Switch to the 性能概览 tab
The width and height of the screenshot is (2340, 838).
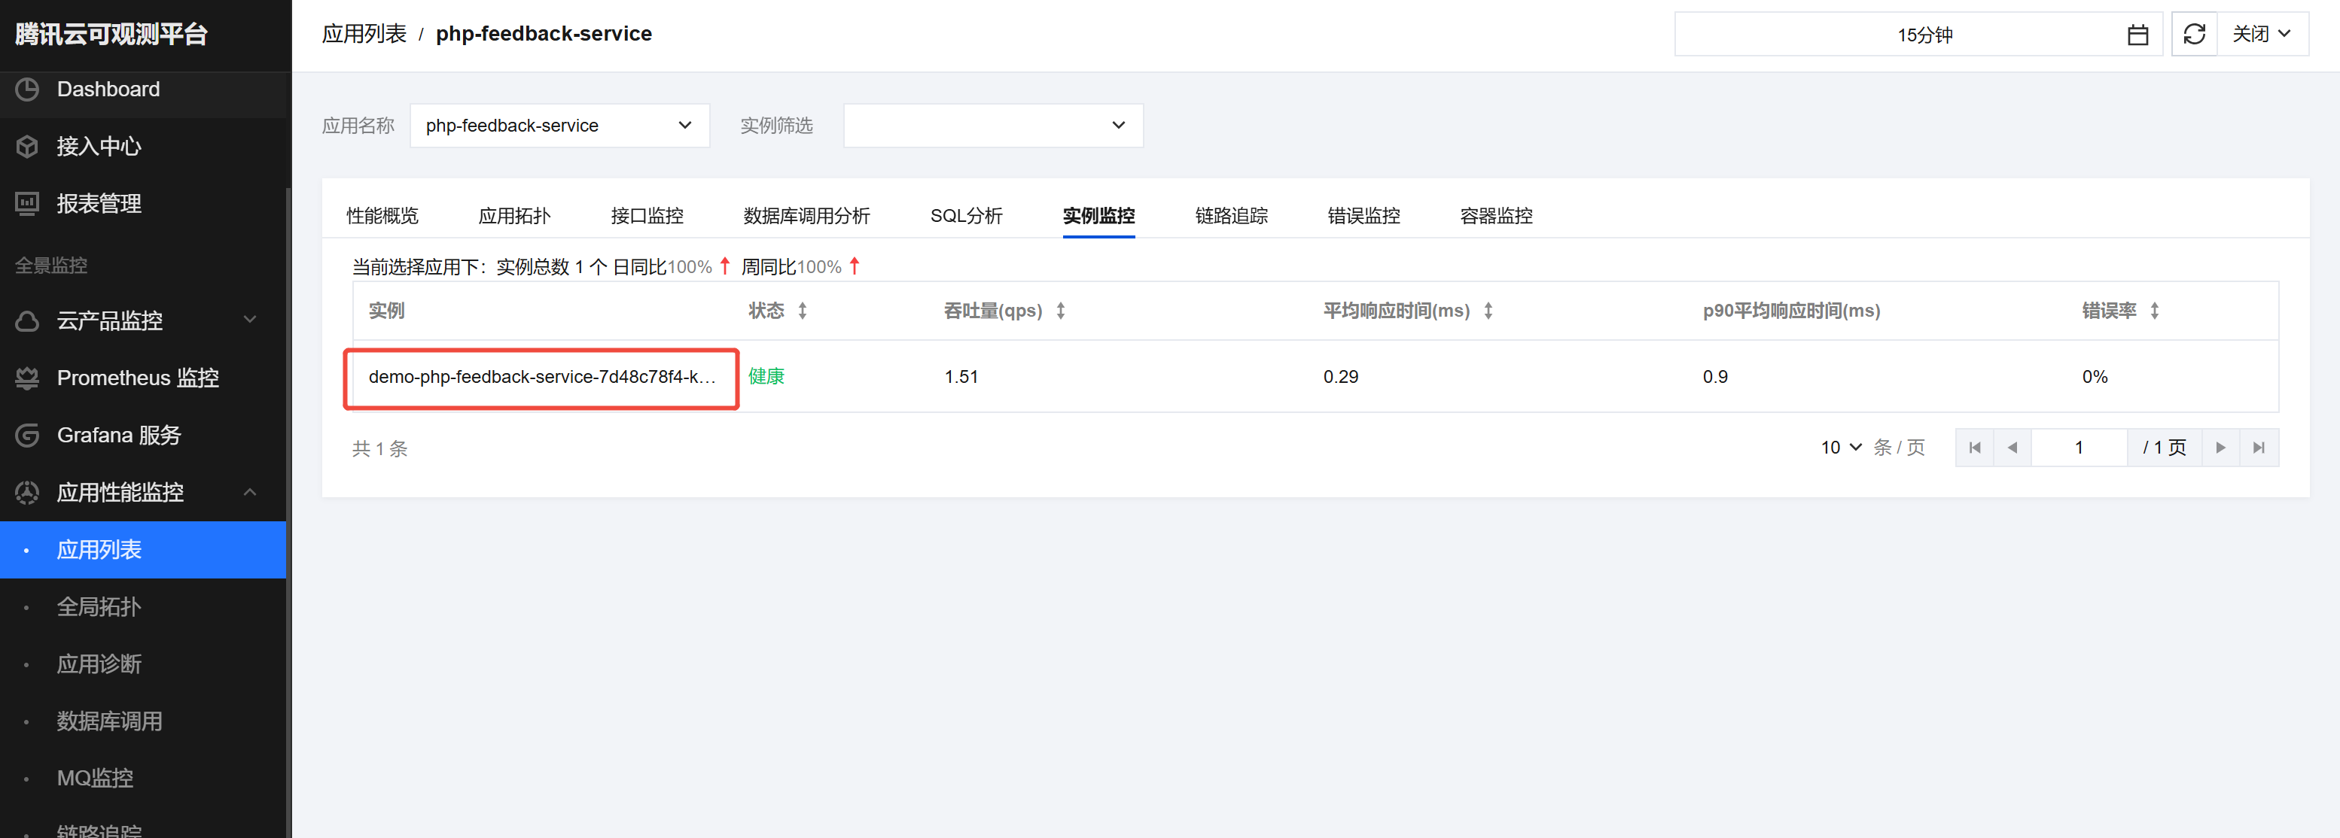(x=382, y=216)
